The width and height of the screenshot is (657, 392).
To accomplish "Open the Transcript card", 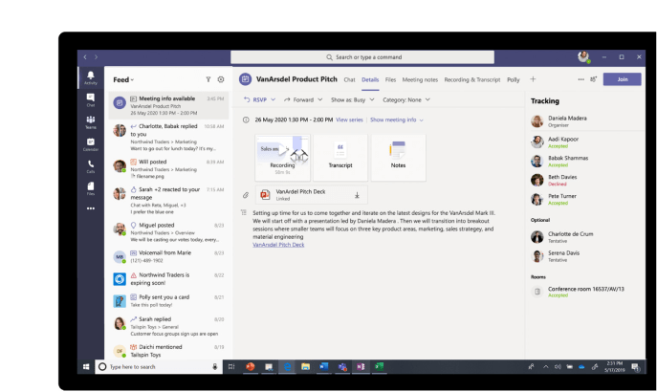I will [x=340, y=158].
